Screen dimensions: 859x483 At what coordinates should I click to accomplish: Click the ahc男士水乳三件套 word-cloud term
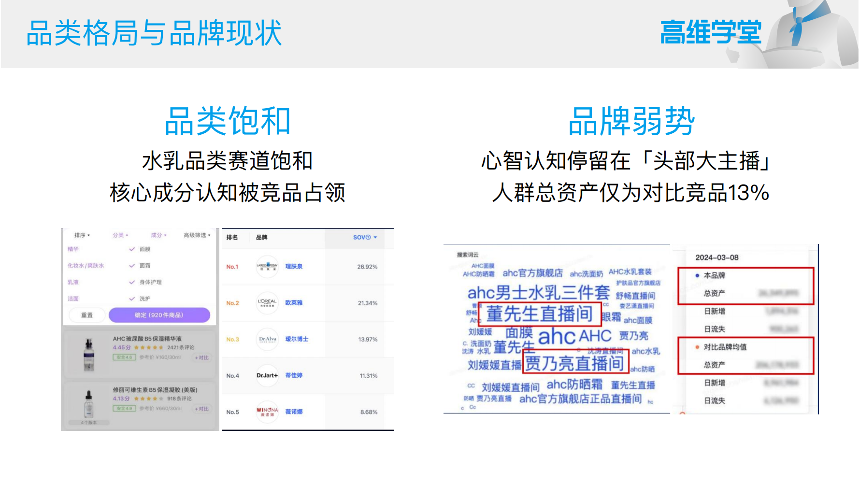(x=538, y=293)
